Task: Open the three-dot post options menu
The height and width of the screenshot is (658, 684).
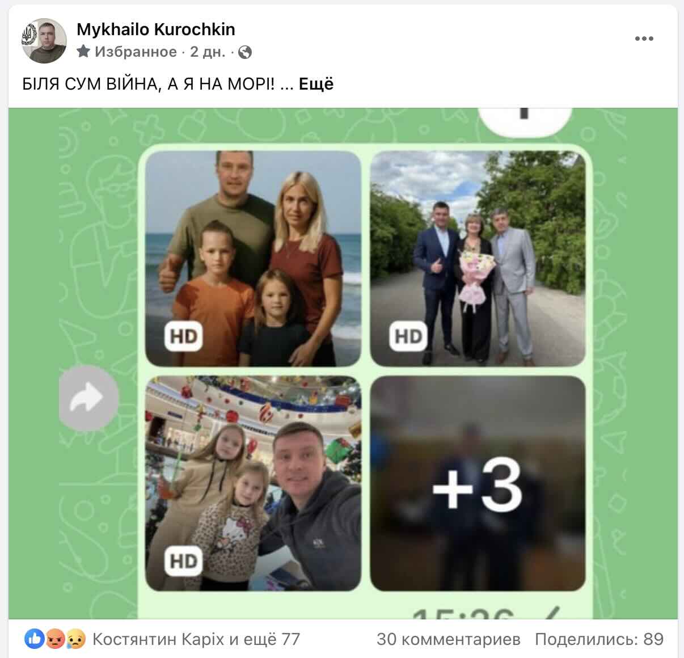Action: point(644,39)
